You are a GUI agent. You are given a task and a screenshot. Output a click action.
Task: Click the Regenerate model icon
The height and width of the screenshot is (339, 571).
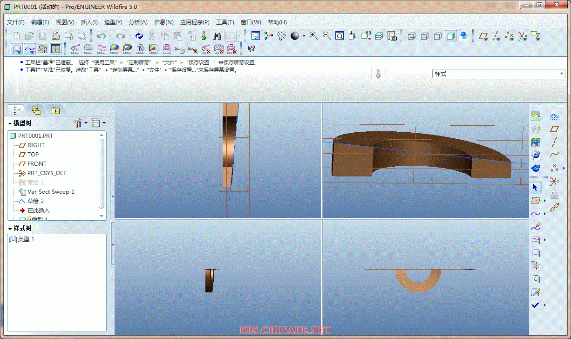(139, 36)
